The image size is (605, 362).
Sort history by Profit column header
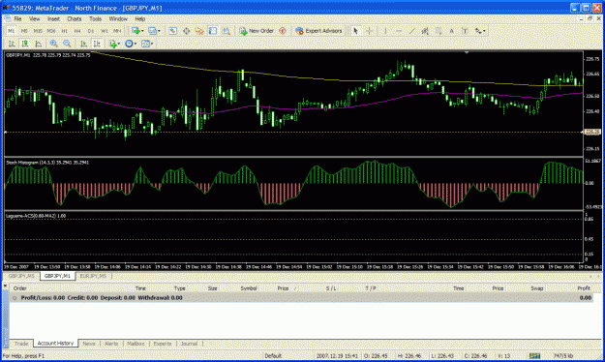point(584,288)
